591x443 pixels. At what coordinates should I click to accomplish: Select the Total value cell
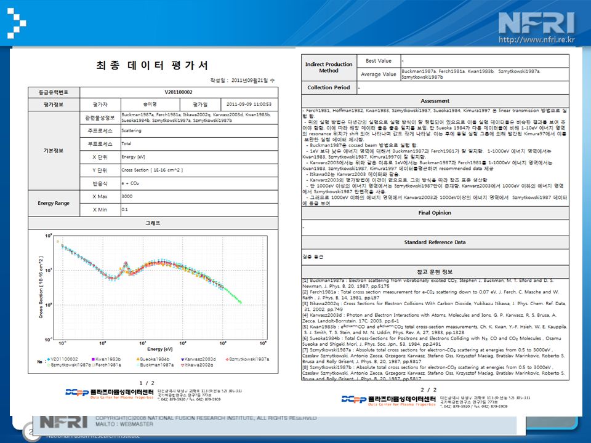pyautogui.click(x=199, y=144)
